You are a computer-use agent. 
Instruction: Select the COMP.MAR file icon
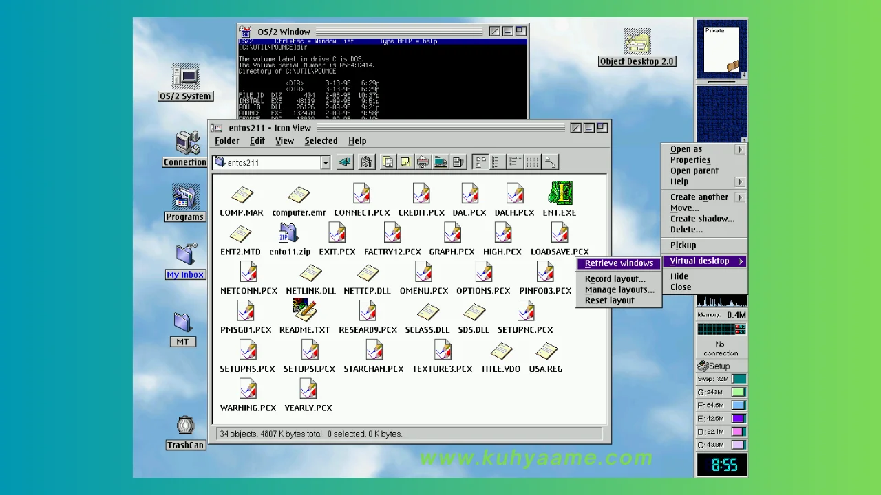241,195
